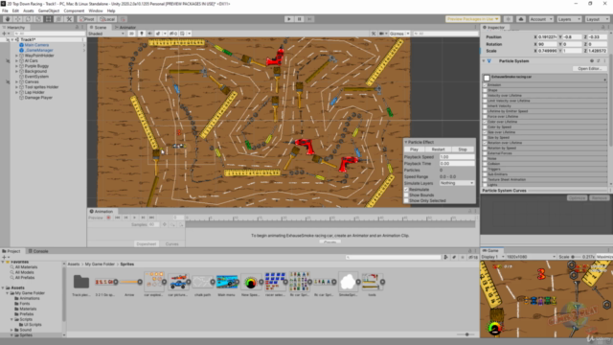Toggle Color over Lifetime module checkbox
Image resolution: width=613 pixels, height=345 pixels.
[486, 122]
